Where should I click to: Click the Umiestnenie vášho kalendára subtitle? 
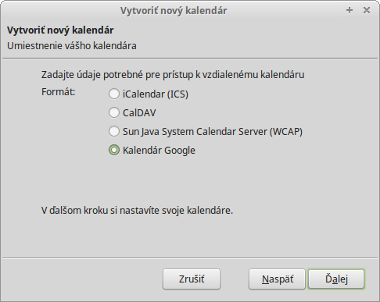(72, 46)
